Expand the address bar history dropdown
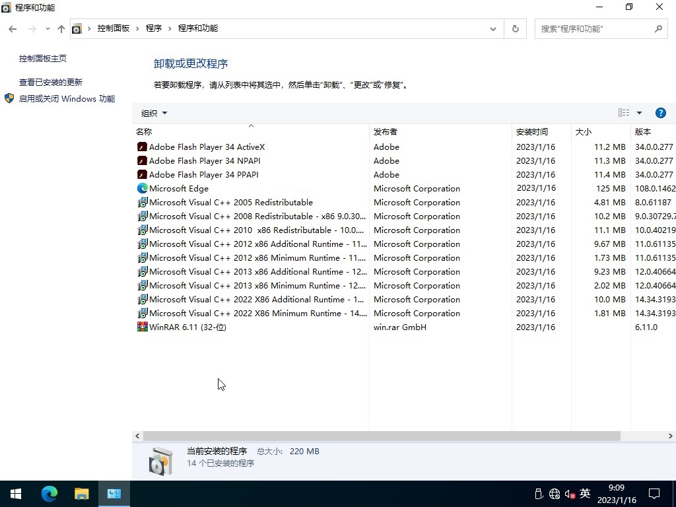The width and height of the screenshot is (676, 507). point(493,29)
